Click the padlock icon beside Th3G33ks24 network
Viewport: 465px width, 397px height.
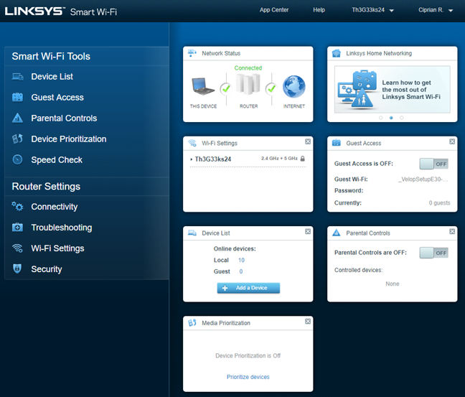point(303,159)
